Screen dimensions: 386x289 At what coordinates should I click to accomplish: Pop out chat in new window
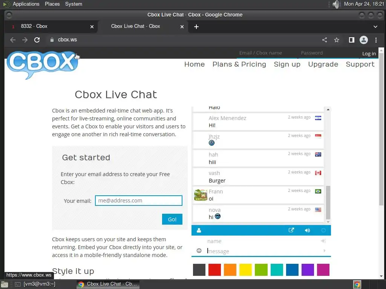(x=291, y=230)
